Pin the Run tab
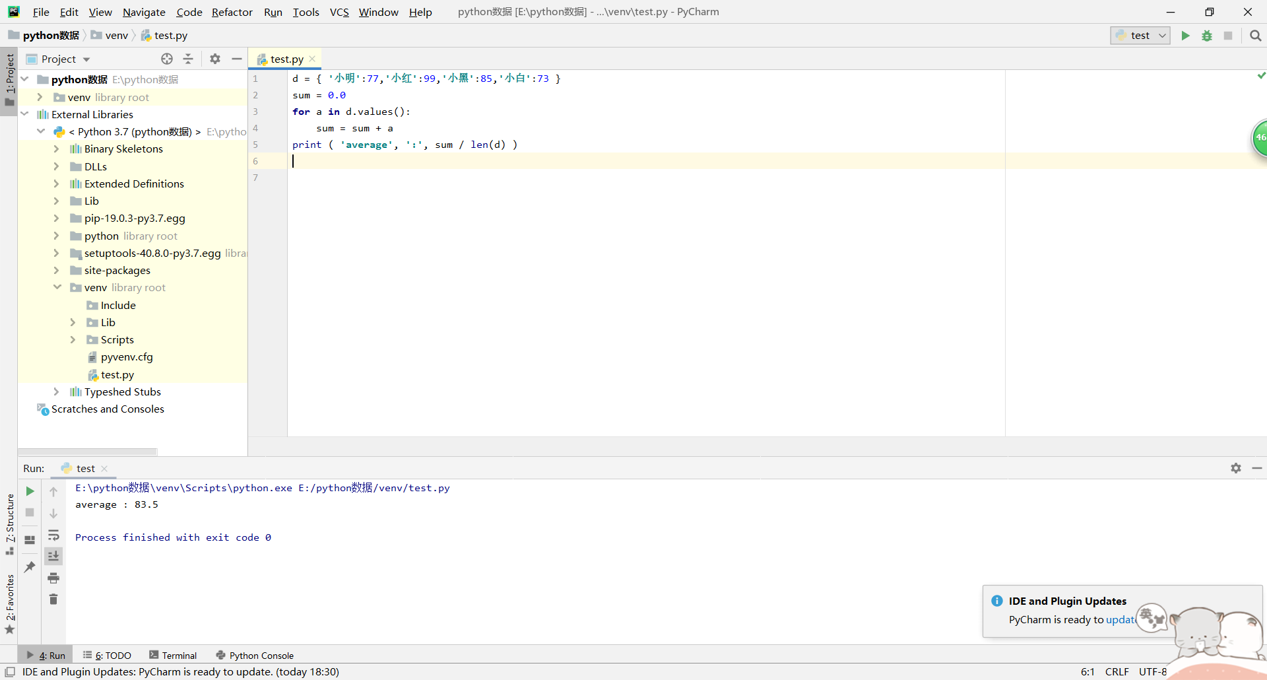1267x680 pixels. tap(30, 566)
